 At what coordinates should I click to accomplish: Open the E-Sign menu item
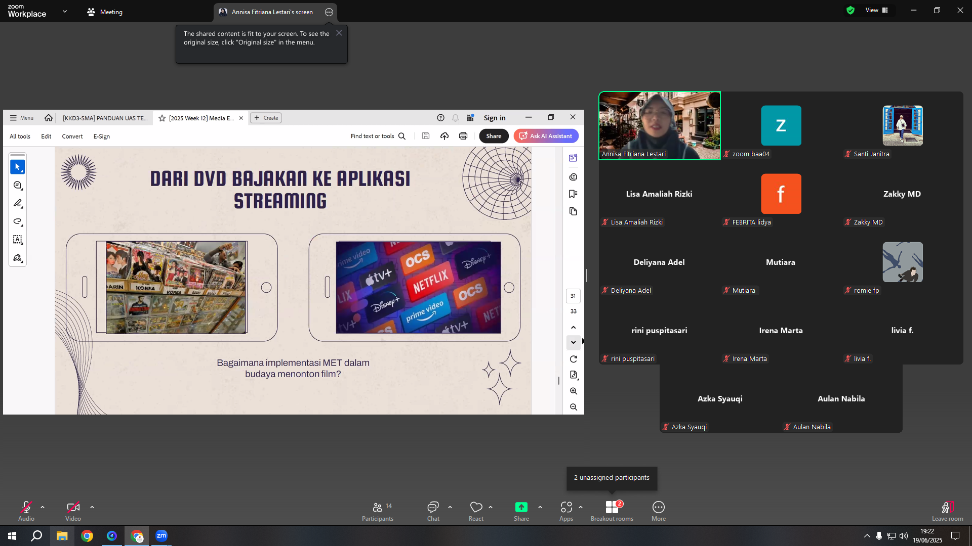click(x=102, y=136)
